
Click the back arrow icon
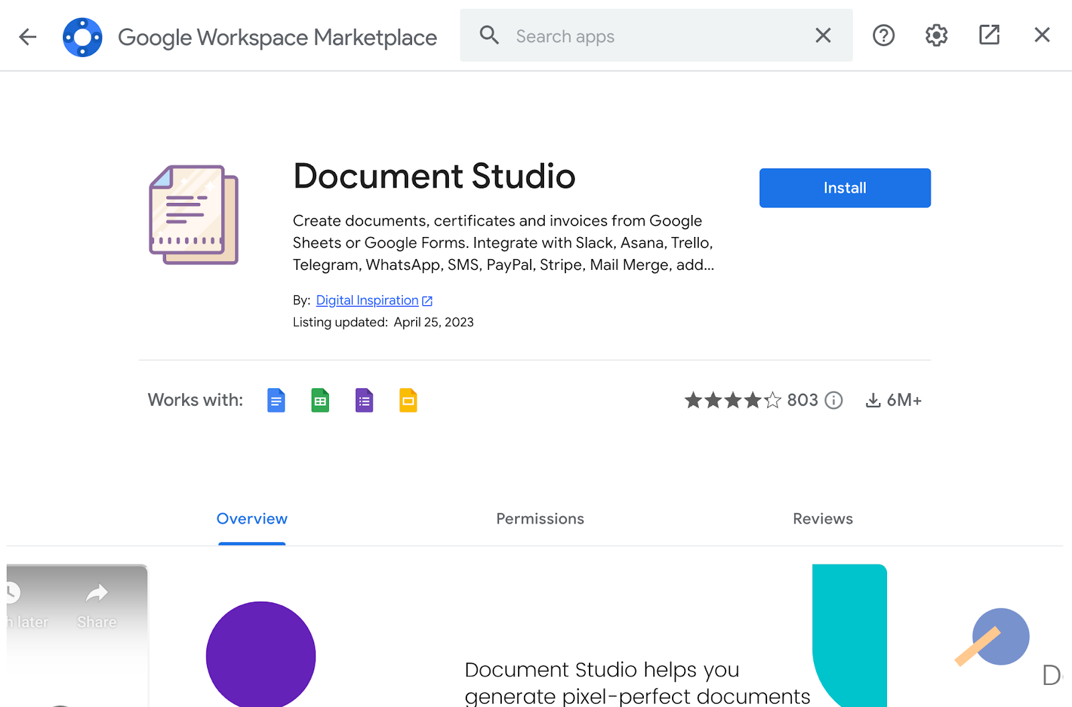[x=27, y=36]
